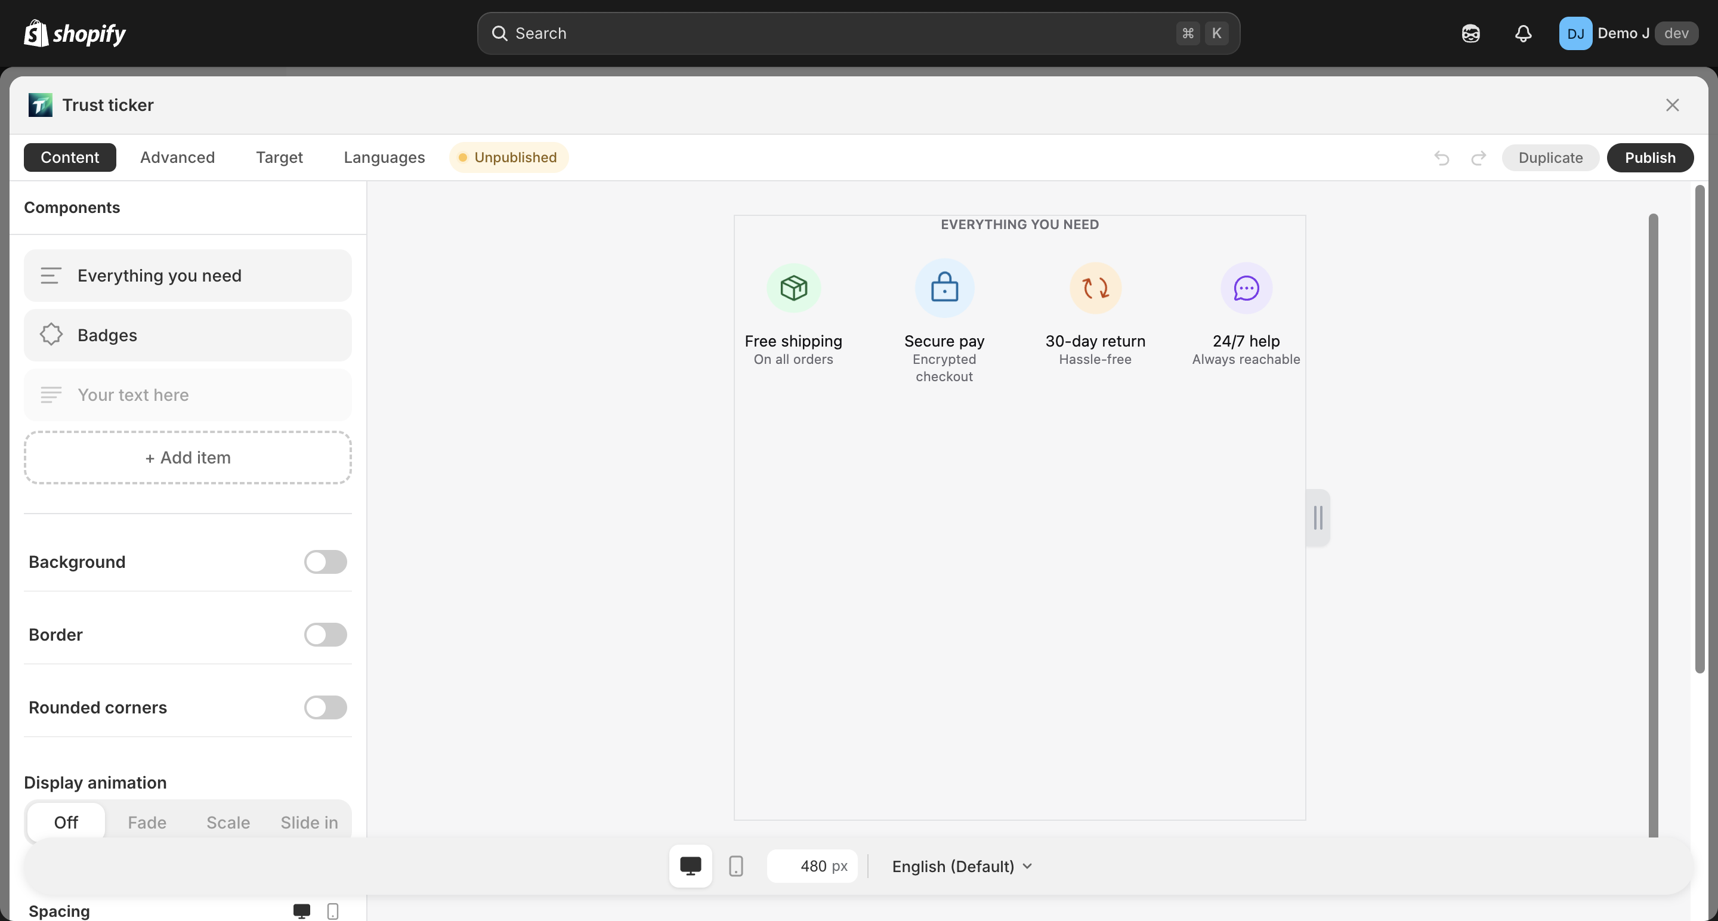Click the Shopify logo

(75, 33)
